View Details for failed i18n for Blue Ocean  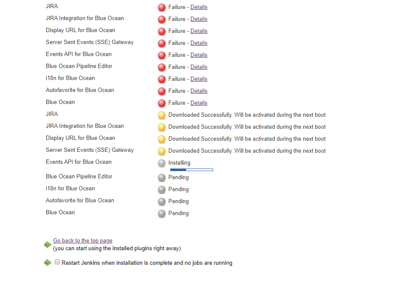point(199,79)
